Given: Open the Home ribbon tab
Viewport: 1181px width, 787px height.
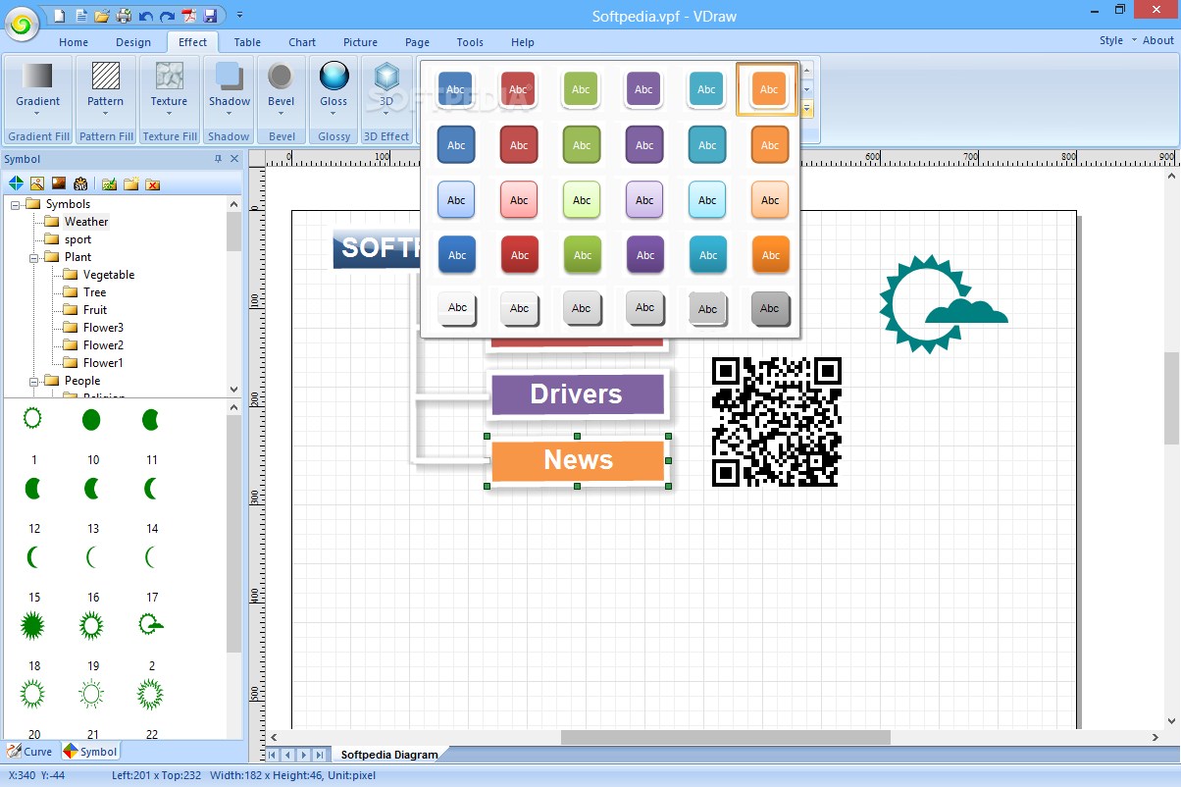Looking at the screenshot, I should (x=74, y=42).
